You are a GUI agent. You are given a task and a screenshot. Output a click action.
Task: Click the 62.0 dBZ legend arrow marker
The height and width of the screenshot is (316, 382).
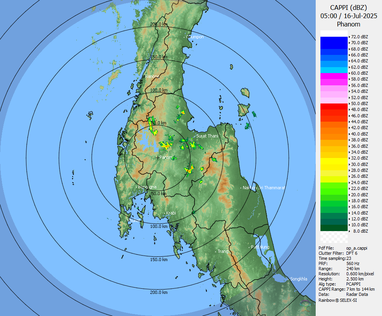tap(349, 67)
